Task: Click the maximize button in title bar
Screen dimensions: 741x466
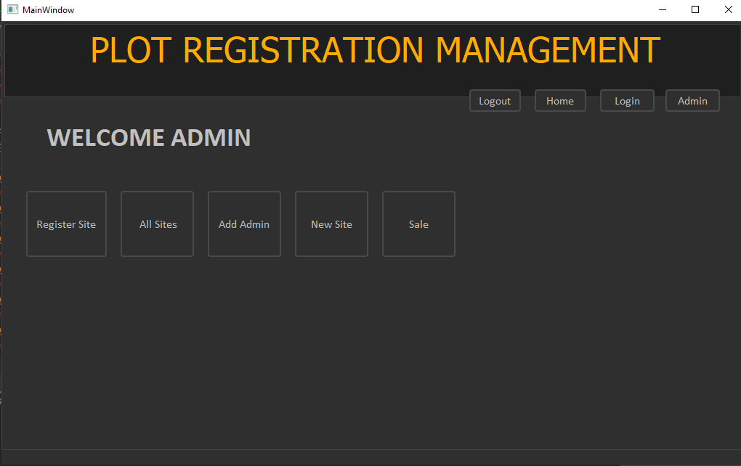Action: pyautogui.click(x=695, y=9)
